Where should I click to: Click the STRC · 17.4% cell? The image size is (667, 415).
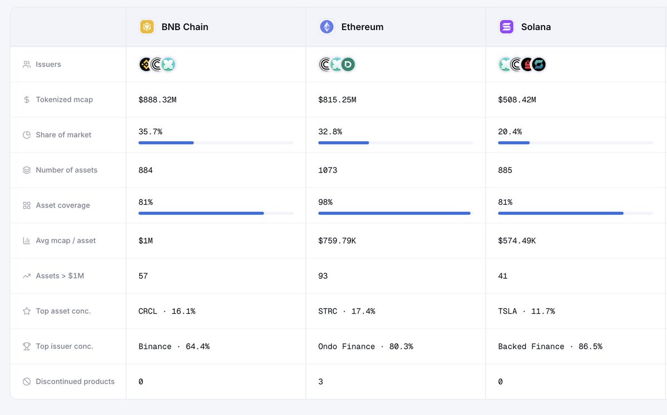[347, 312]
